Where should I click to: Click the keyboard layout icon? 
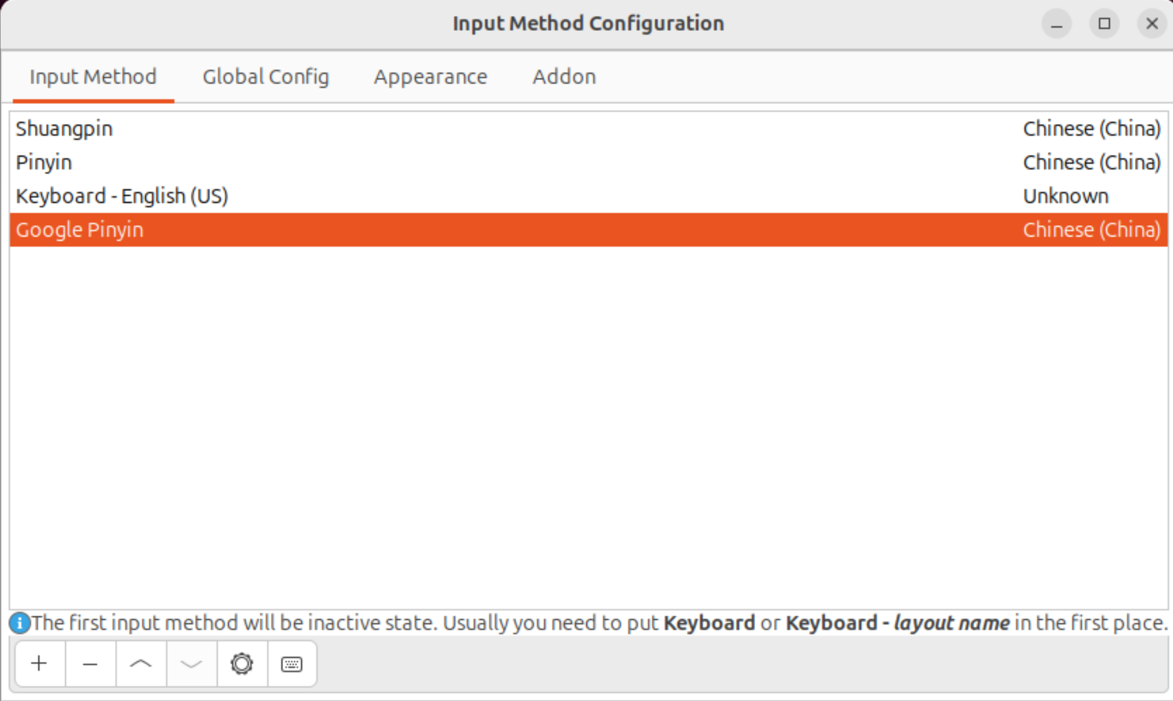click(292, 664)
